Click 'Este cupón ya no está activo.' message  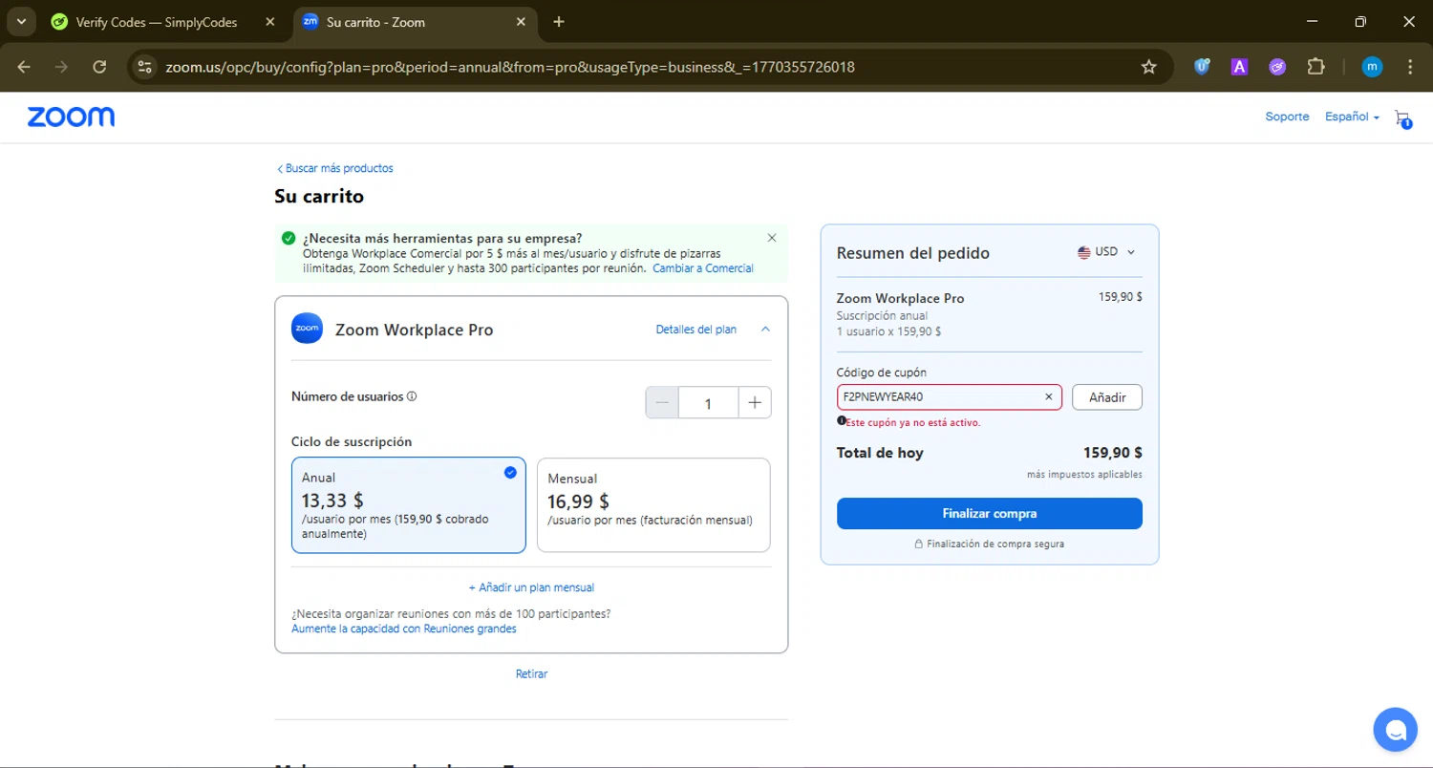click(912, 422)
